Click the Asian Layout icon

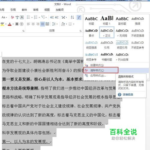[x=63, y=17]
